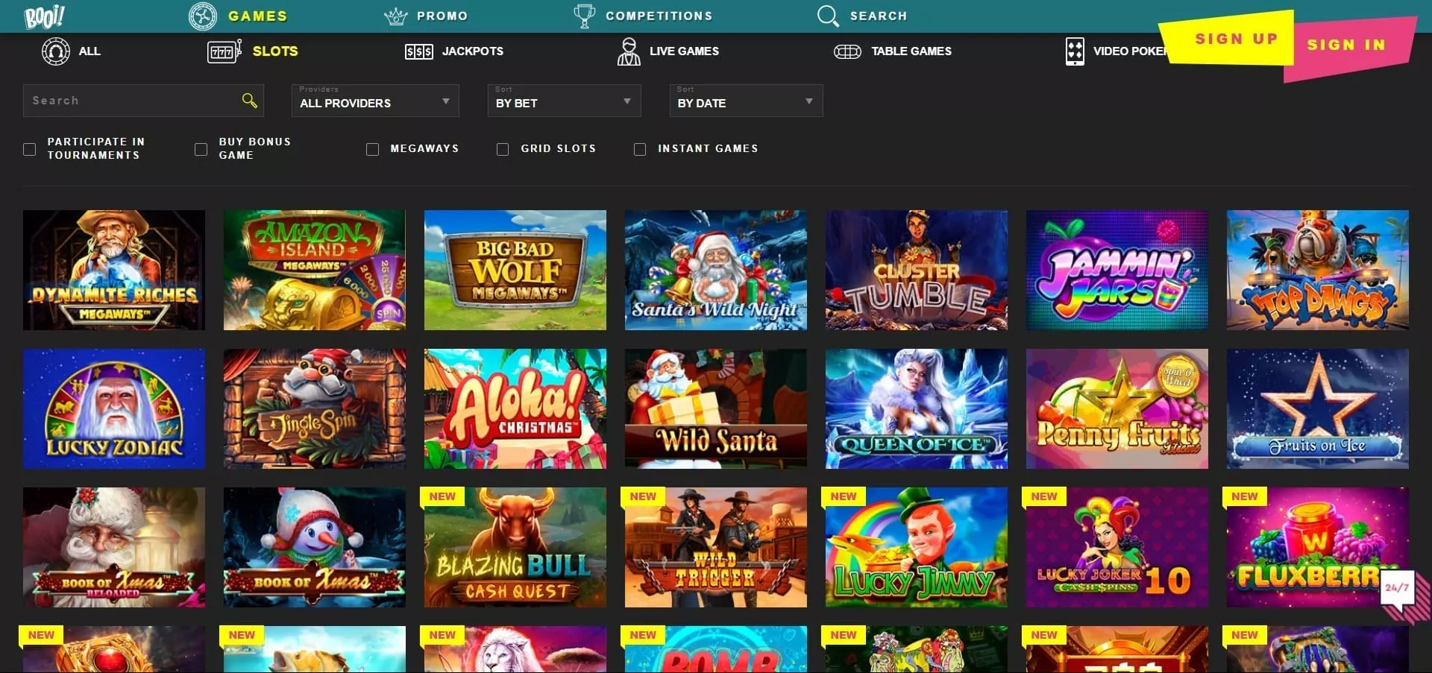The width and height of the screenshot is (1432, 673).
Task: Open Book of Xmas Reloaded game
Action: pos(114,547)
